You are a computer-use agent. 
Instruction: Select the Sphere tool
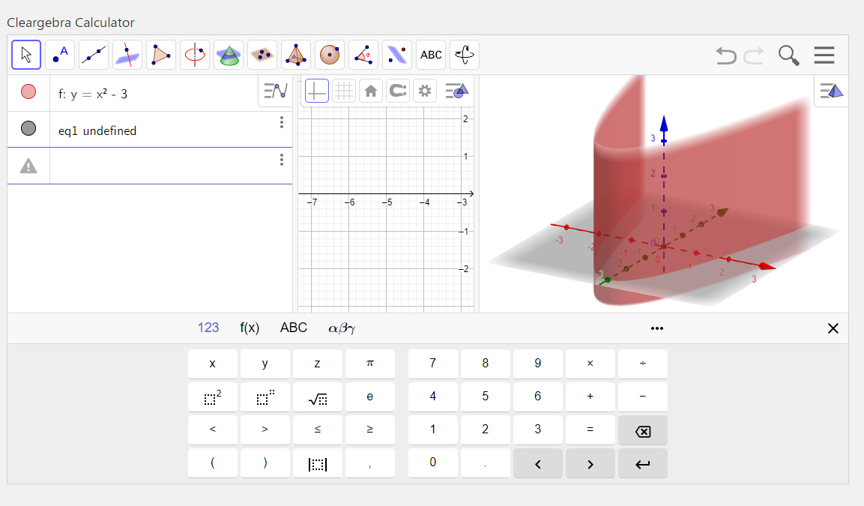(x=330, y=55)
